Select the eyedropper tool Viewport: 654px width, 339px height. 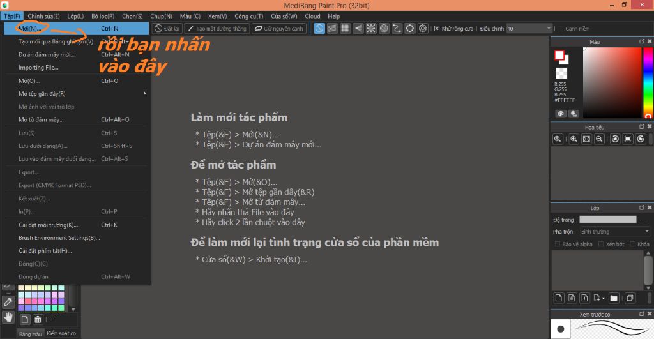click(x=8, y=301)
